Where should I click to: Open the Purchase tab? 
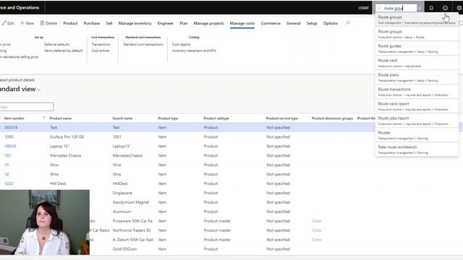click(x=92, y=23)
